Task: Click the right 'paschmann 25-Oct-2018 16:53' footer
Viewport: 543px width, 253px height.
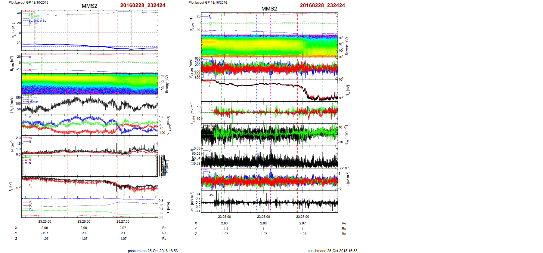Action: 332,251
